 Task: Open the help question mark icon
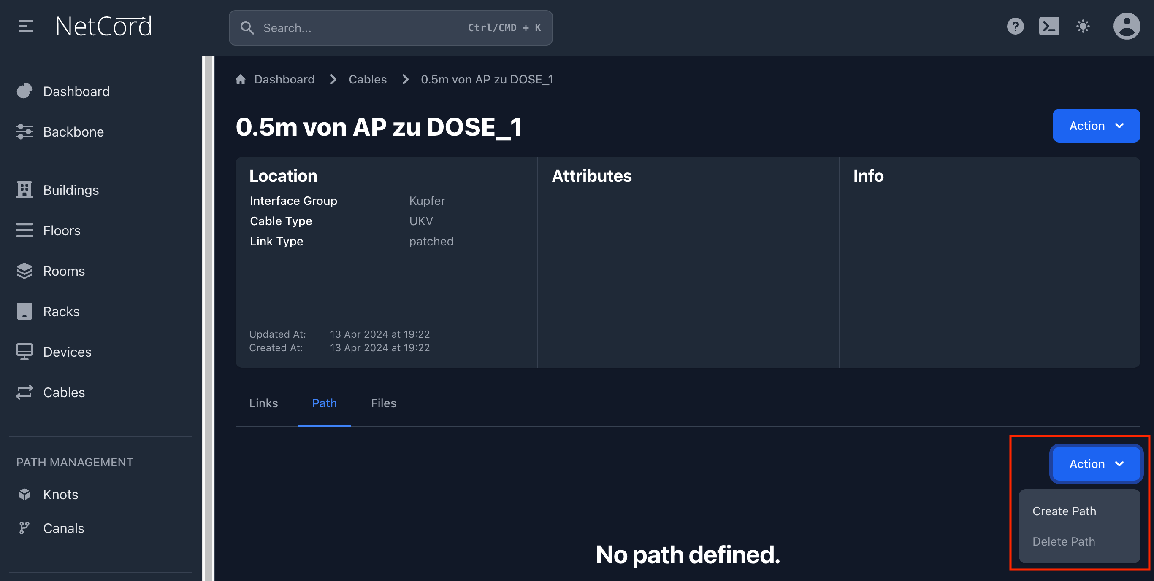coord(1015,27)
